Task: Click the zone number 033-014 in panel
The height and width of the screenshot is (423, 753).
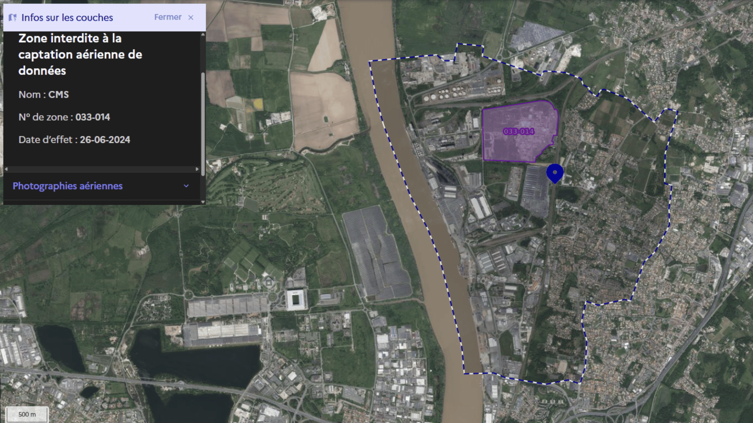Action: click(x=93, y=117)
